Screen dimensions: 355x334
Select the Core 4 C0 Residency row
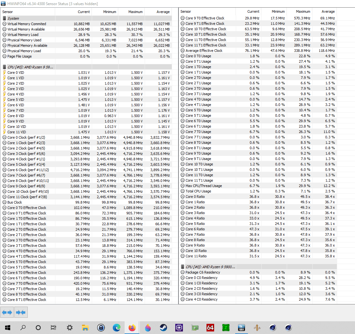pyautogui.click(x=258, y=299)
